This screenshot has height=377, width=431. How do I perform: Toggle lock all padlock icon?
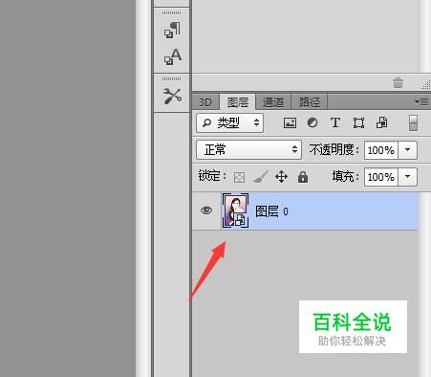(x=303, y=177)
